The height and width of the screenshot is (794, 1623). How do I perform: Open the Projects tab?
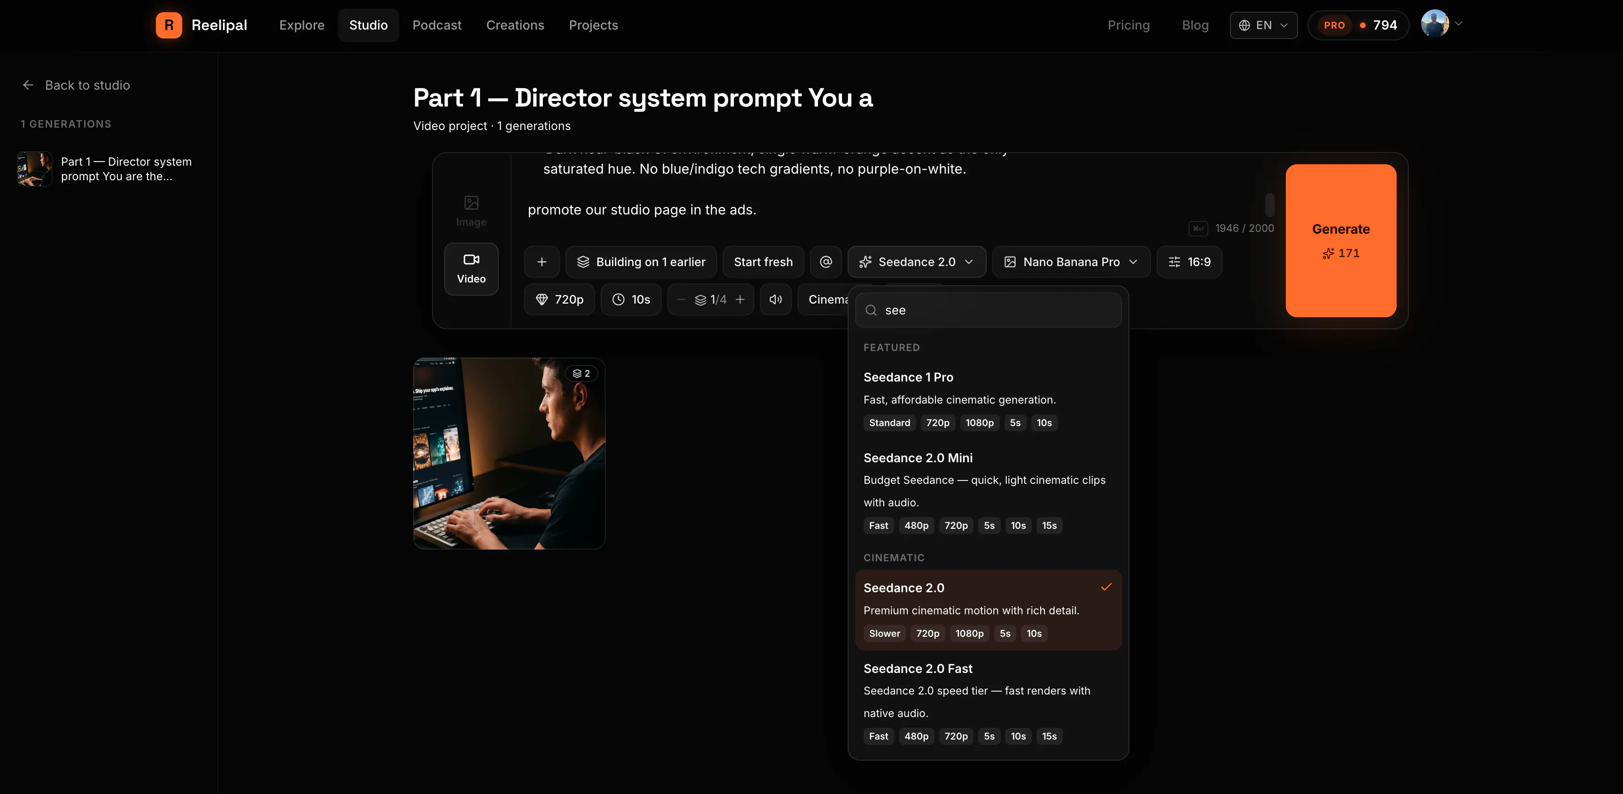point(593,25)
